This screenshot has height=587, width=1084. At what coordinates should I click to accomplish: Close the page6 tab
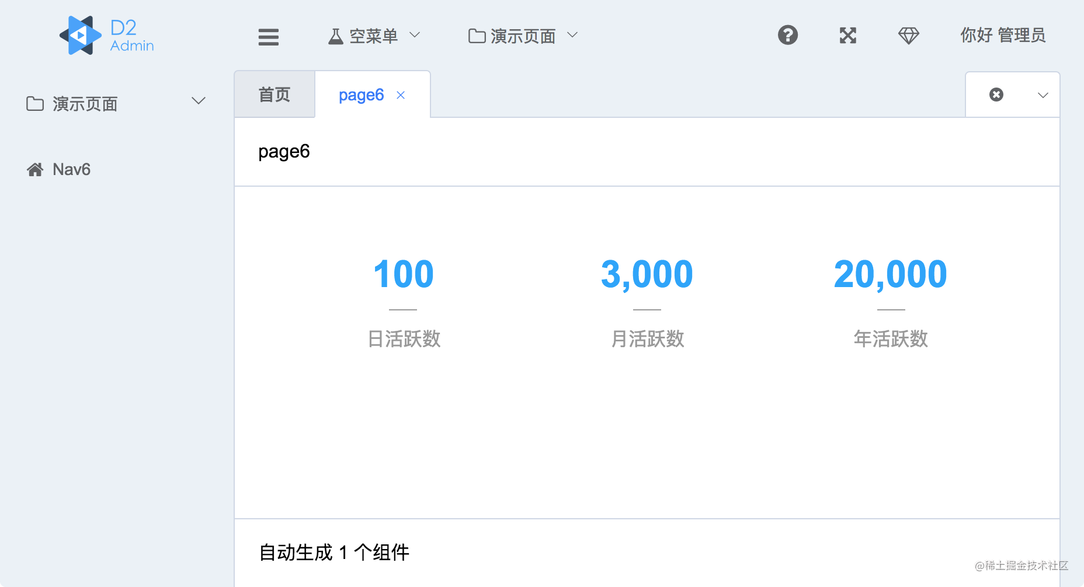401,95
